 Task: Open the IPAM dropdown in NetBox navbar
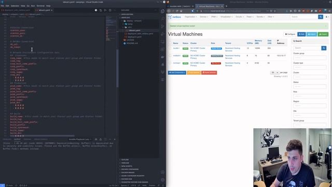point(214,17)
